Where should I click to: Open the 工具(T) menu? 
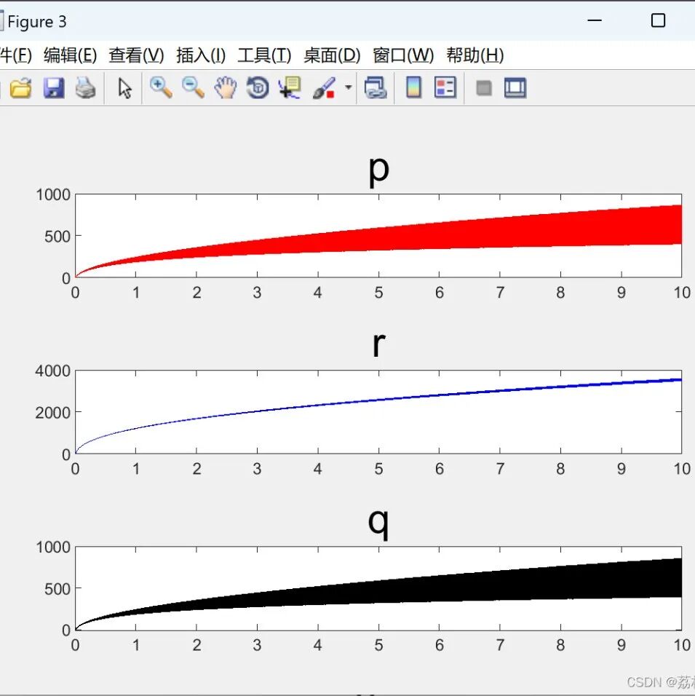(x=264, y=55)
